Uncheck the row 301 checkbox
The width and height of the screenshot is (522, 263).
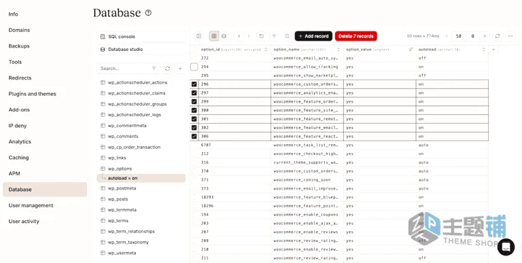(x=194, y=119)
